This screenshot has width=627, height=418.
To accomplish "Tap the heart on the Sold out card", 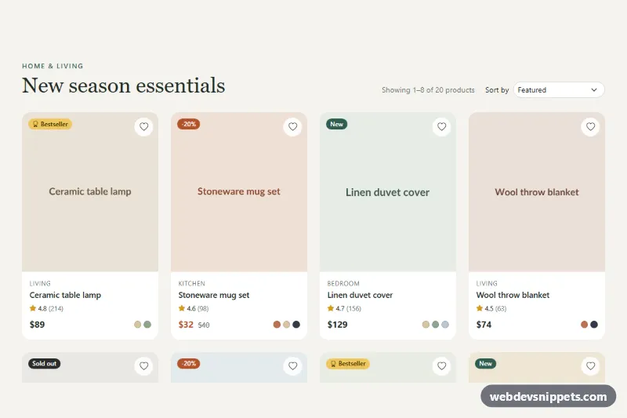I will click(143, 366).
